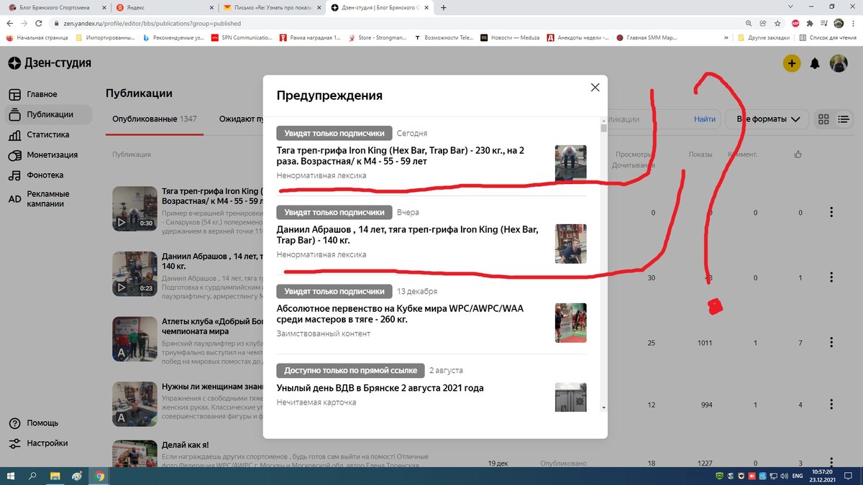The height and width of the screenshot is (485, 863).
Task: Open warning about Тяга треп-грифа 230 кг
Action: coord(401,156)
